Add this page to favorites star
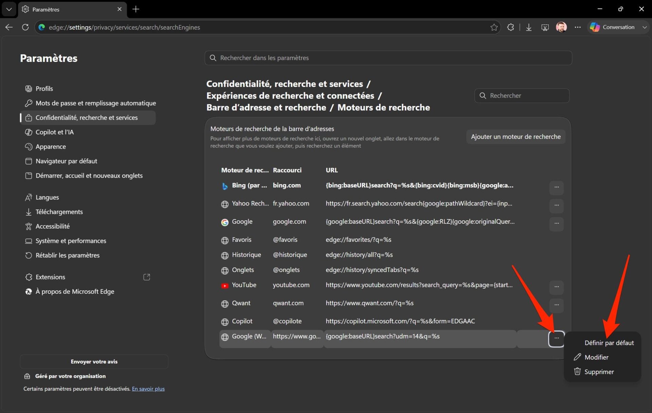The height and width of the screenshot is (413, 652). (494, 27)
